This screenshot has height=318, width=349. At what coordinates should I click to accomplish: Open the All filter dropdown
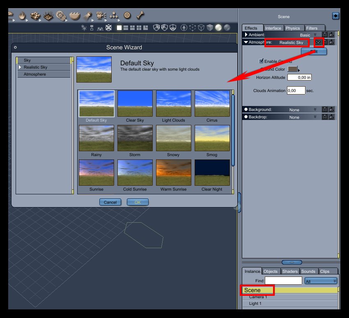point(321,281)
